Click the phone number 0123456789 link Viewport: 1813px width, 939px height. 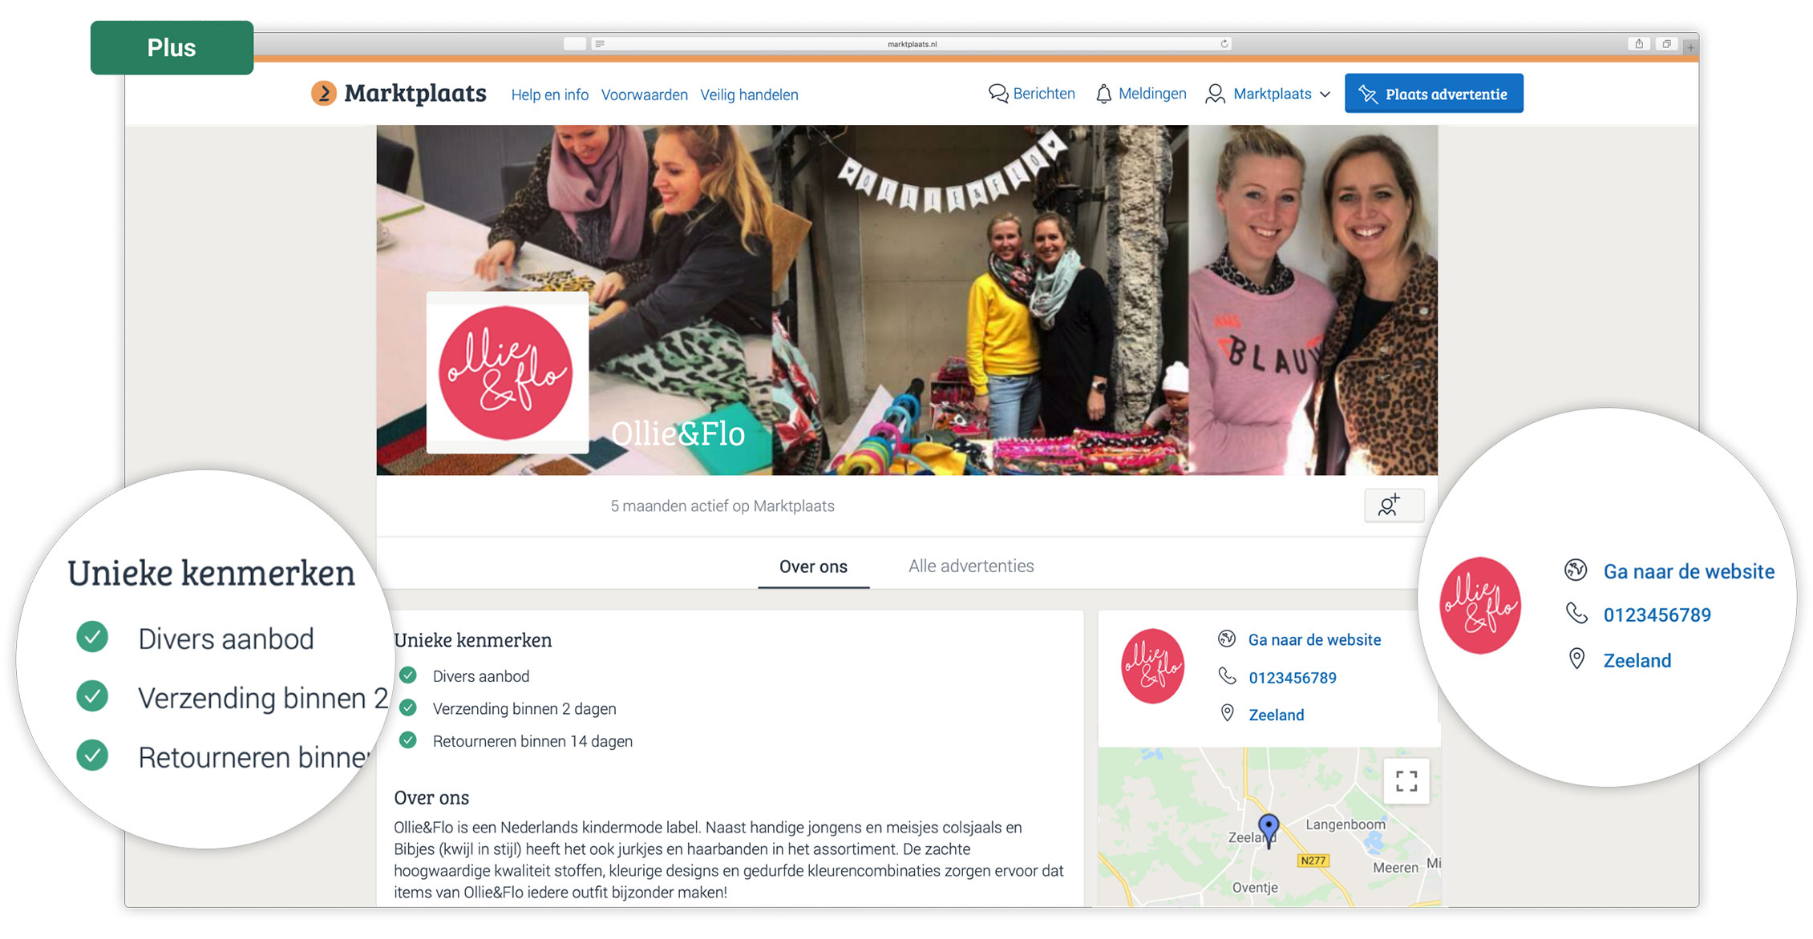[x=1292, y=678]
